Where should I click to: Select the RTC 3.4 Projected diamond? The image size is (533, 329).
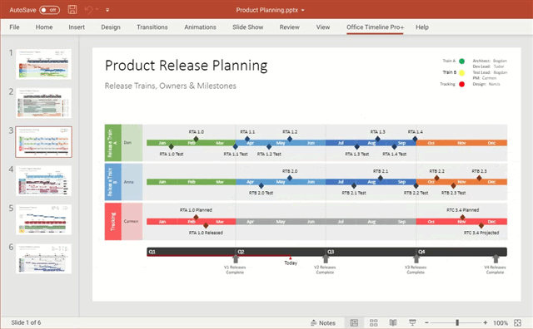(x=481, y=225)
